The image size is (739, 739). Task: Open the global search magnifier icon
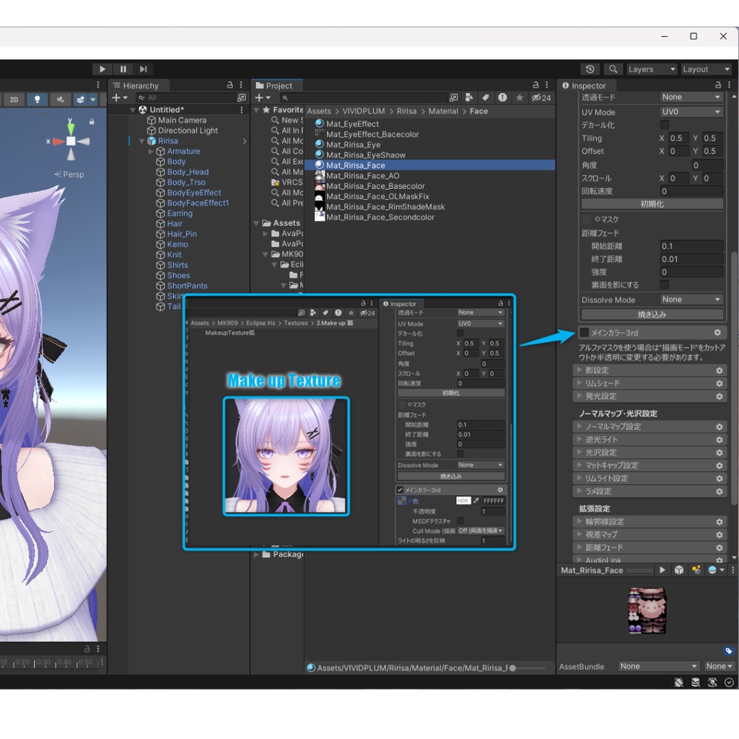click(x=613, y=69)
